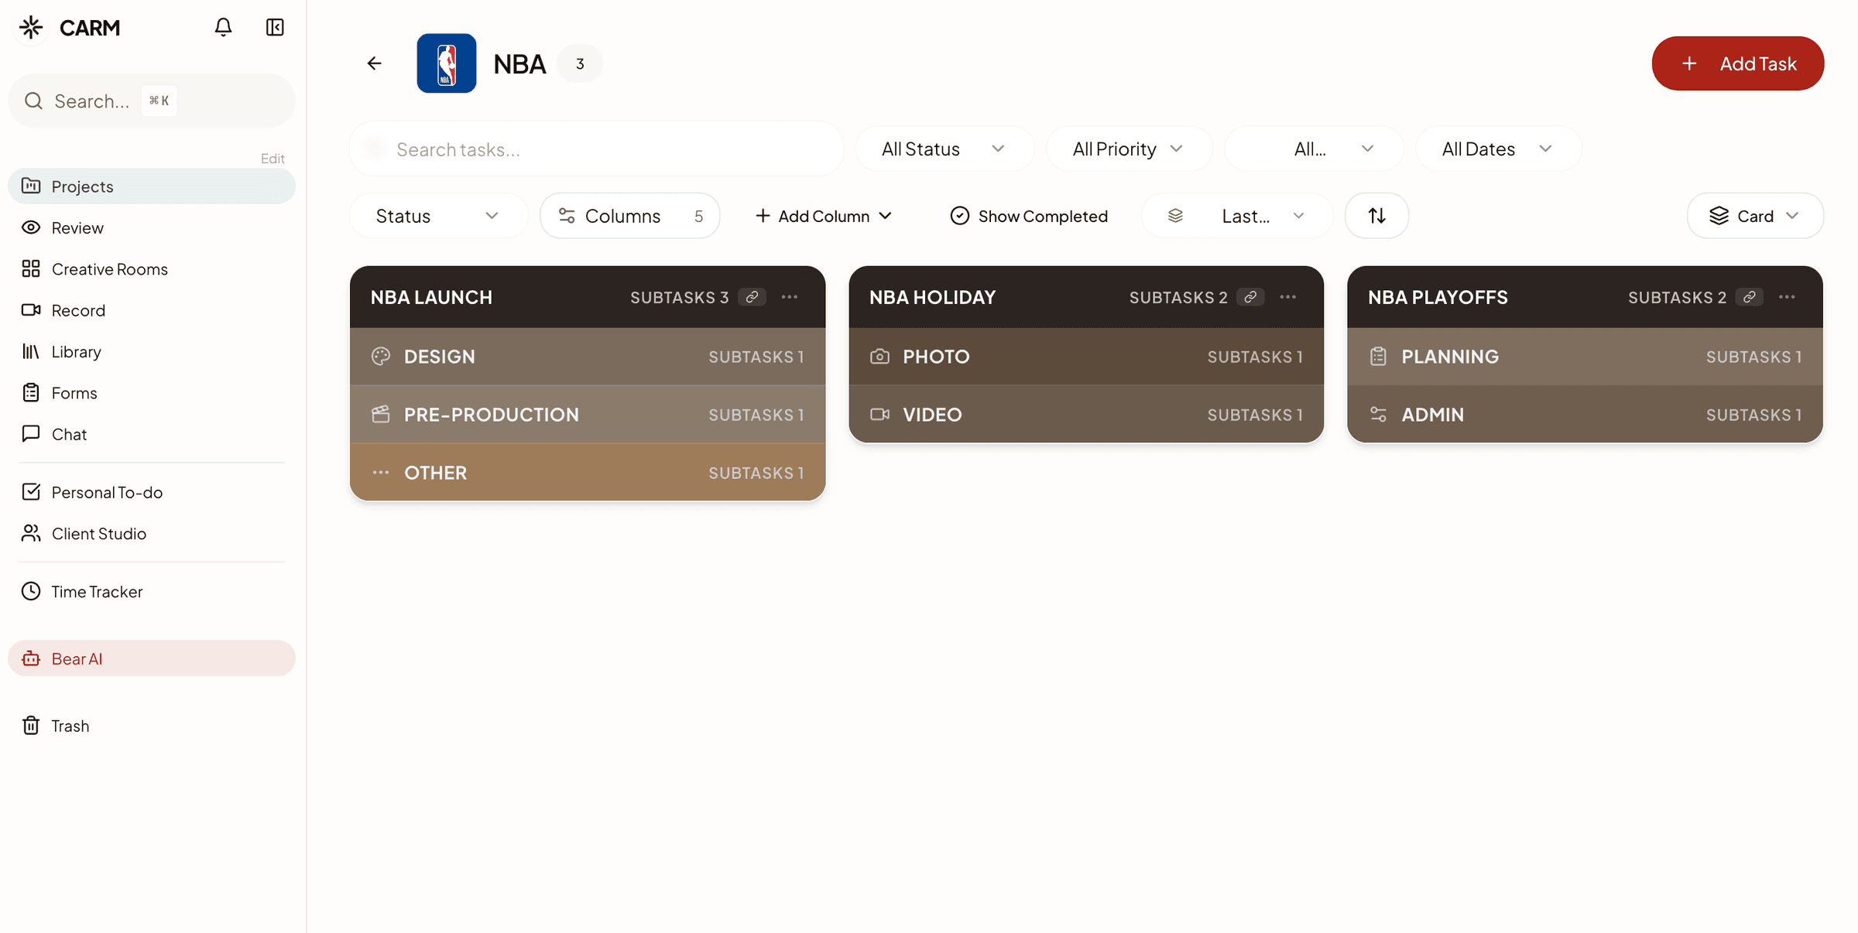Navigate to Forms in the sidebar
The width and height of the screenshot is (1858, 933).
(x=152, y=393)
